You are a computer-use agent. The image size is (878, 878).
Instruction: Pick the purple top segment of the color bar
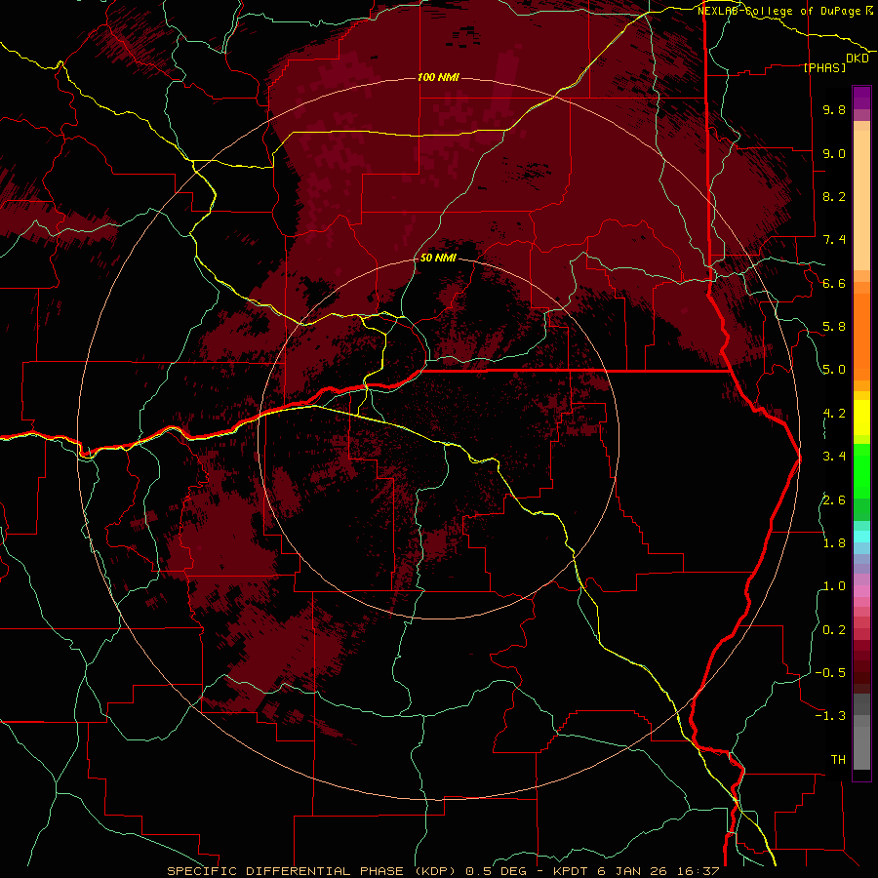click(x=861, y=98)
